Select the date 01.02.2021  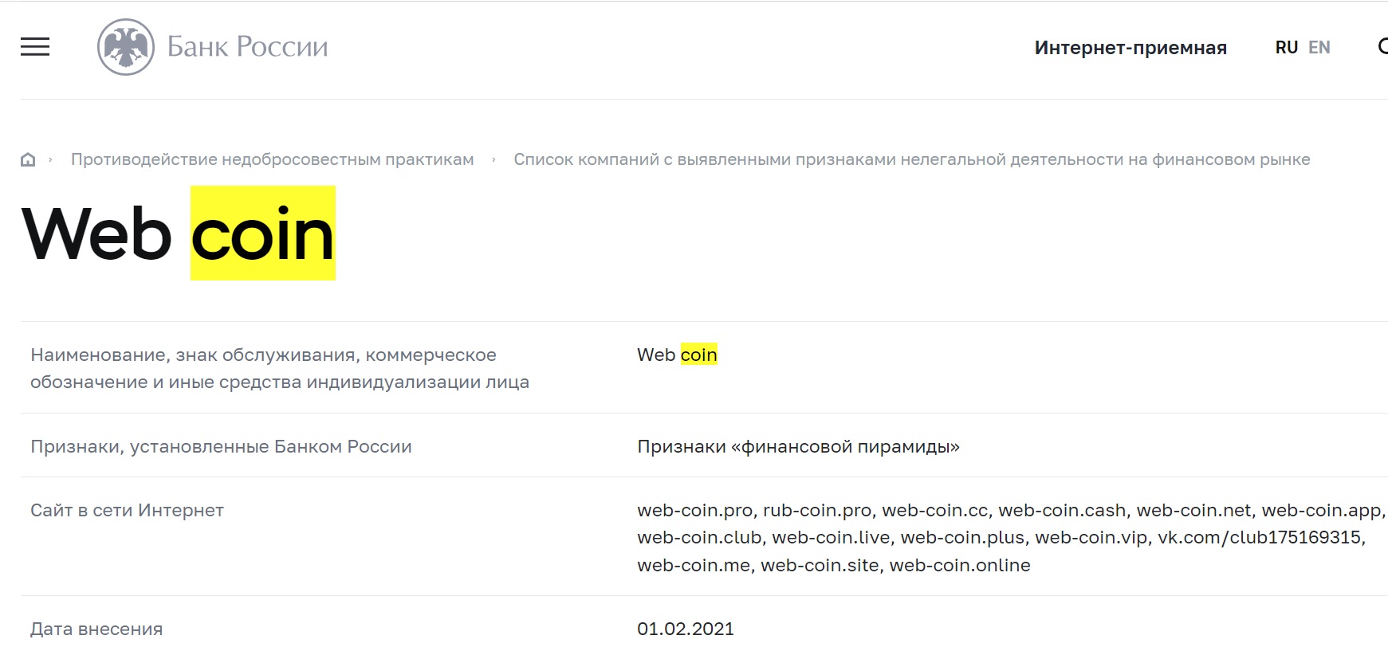click(686, 629)
